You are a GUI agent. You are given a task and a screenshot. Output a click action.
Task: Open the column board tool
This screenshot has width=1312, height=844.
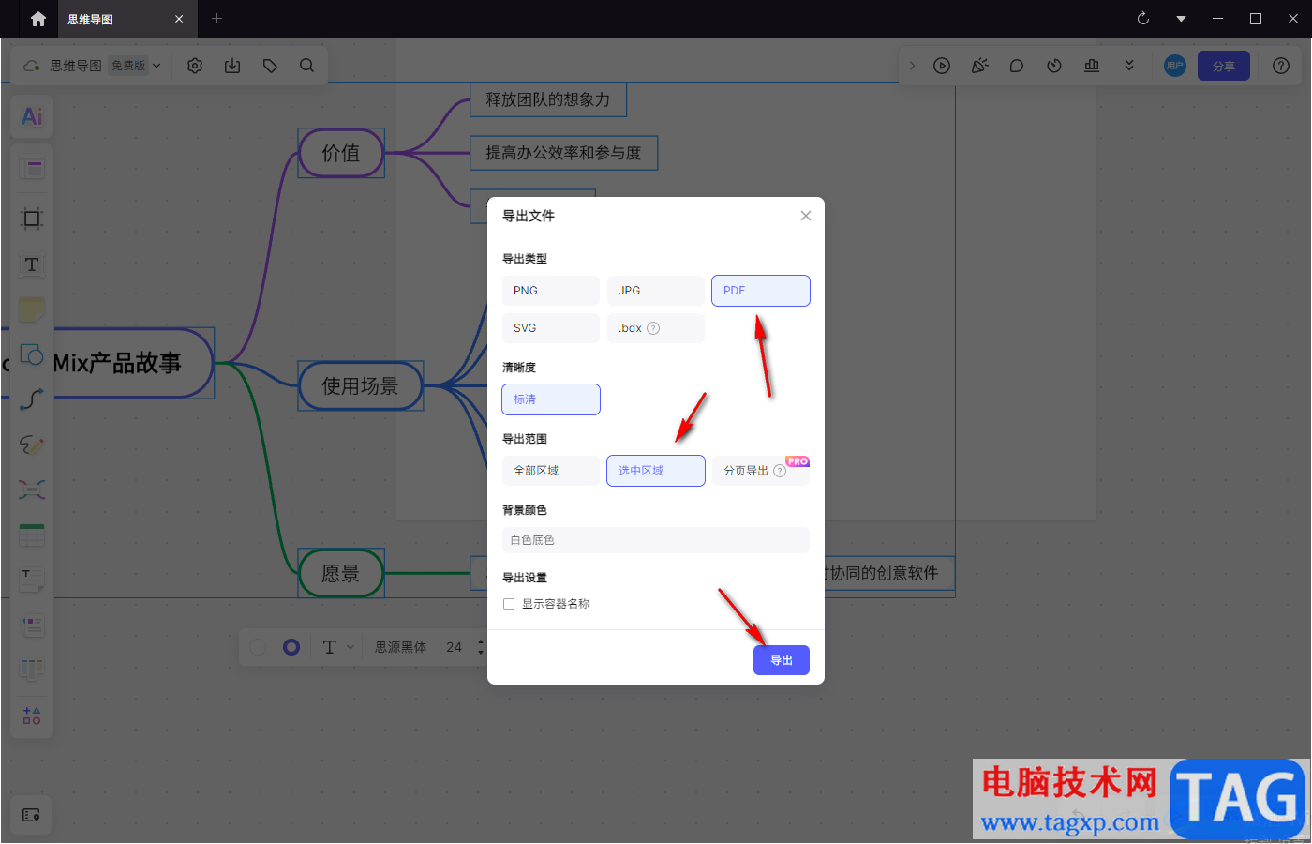coord(32,670)
